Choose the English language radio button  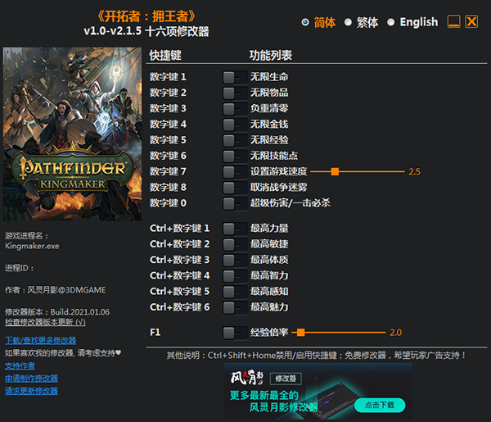391,22
